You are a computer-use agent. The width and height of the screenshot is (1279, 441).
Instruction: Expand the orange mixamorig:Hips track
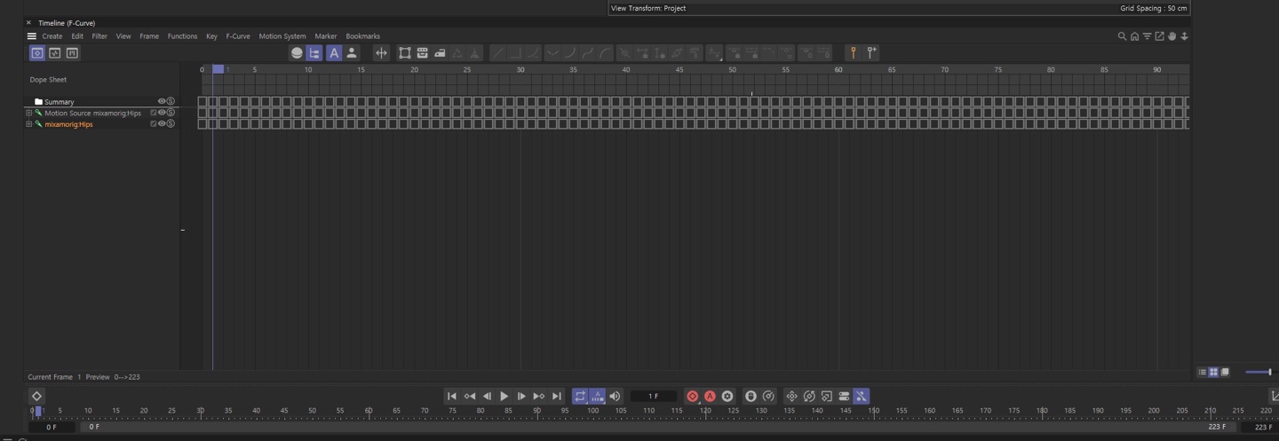pos(28,124)
